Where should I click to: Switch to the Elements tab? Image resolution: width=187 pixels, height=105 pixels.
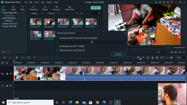coord(56,8)
